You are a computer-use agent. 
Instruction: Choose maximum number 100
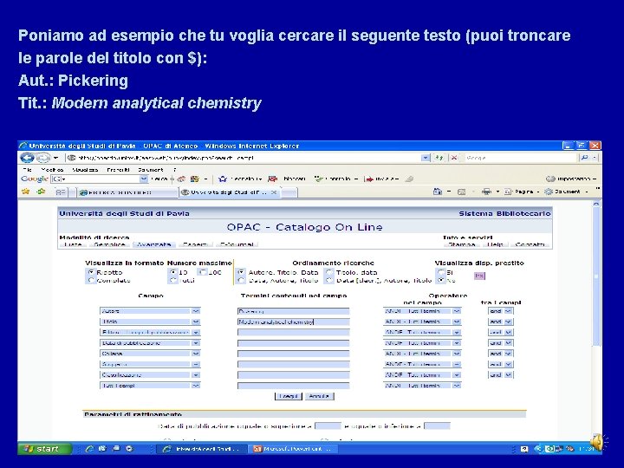[x=202, y=272]
